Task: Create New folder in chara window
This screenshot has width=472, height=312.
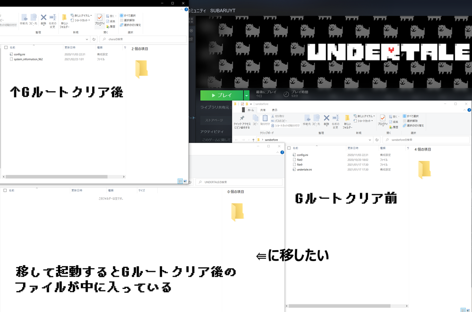Action: (64, 20)
